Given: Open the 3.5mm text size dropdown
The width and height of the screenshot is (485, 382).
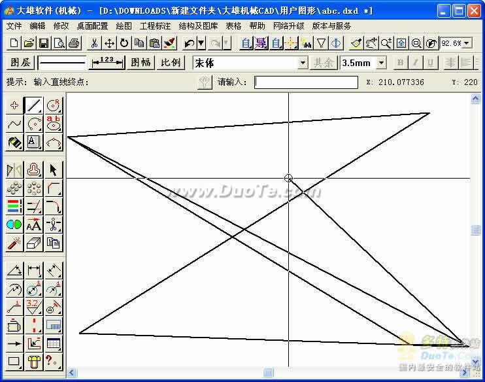Looking at the screenshot, I should tap(381, 63).
